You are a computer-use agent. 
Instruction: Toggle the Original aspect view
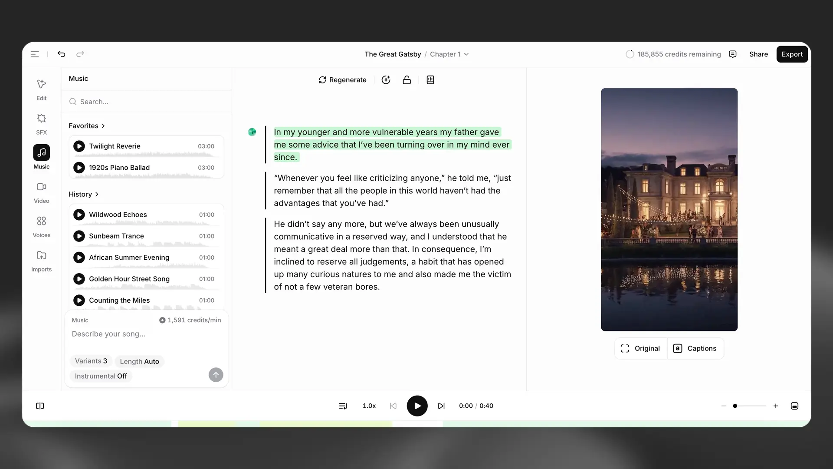coord(640,348)
